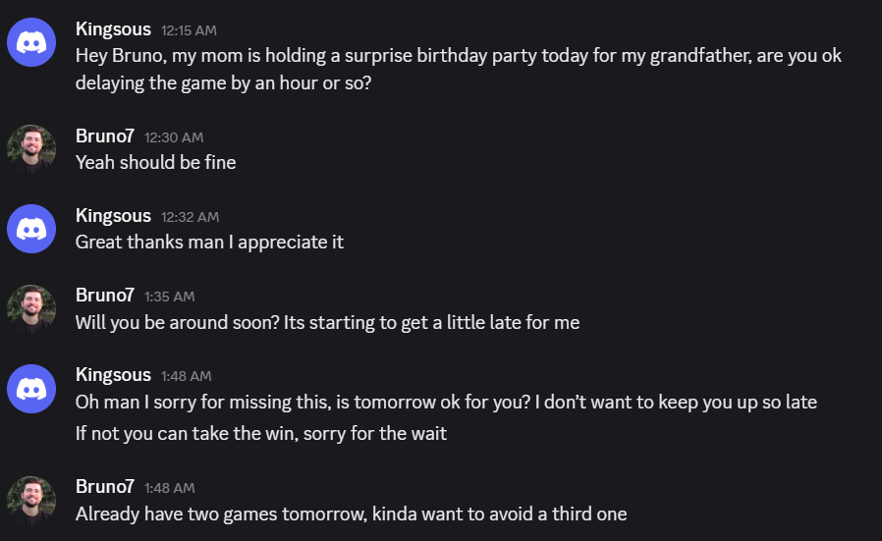The image size is (882, 541).
Task: Click Kingsous's avatar on the 1:48 AM message
Action: pyautogui.click(x=31, y=388)
